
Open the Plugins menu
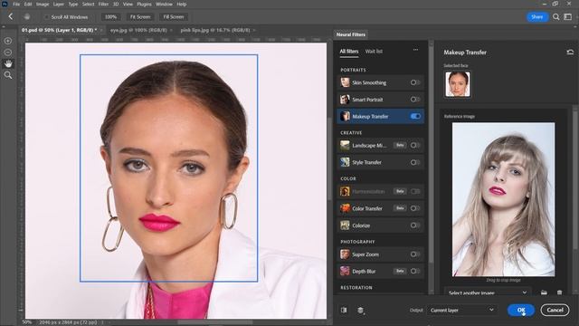tap(144, 4)
